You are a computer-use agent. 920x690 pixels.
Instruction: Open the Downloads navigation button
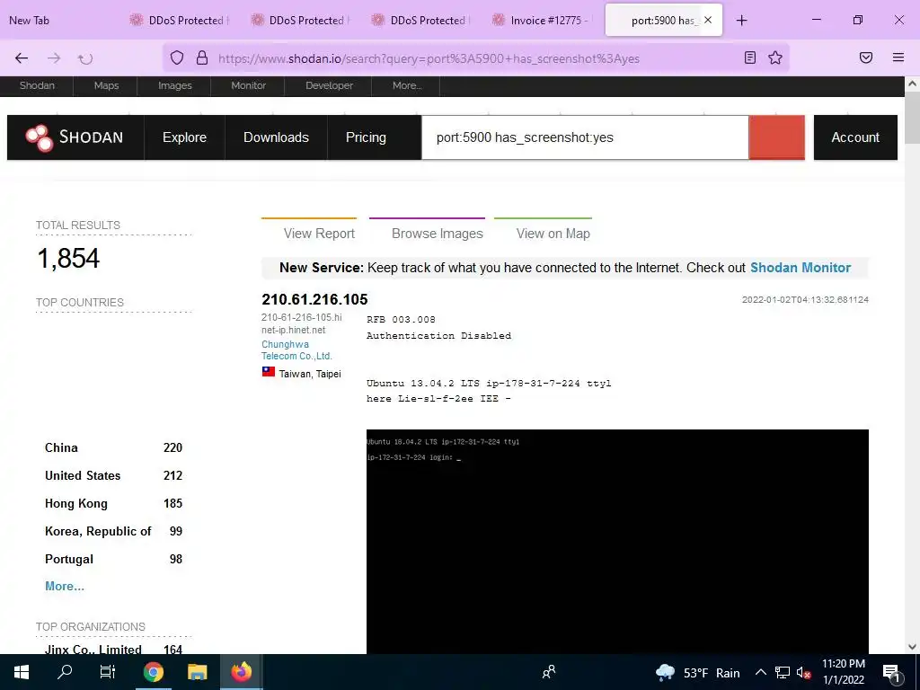coord(276,137)
